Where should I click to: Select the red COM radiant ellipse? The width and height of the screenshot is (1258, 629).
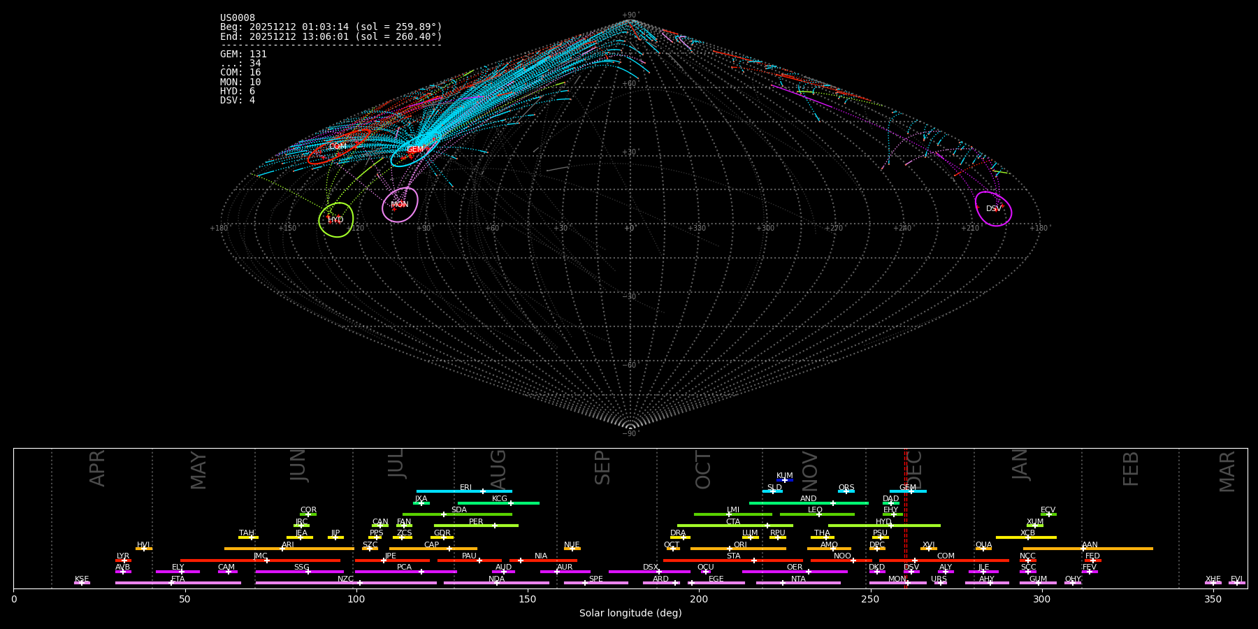click(338, 147)
